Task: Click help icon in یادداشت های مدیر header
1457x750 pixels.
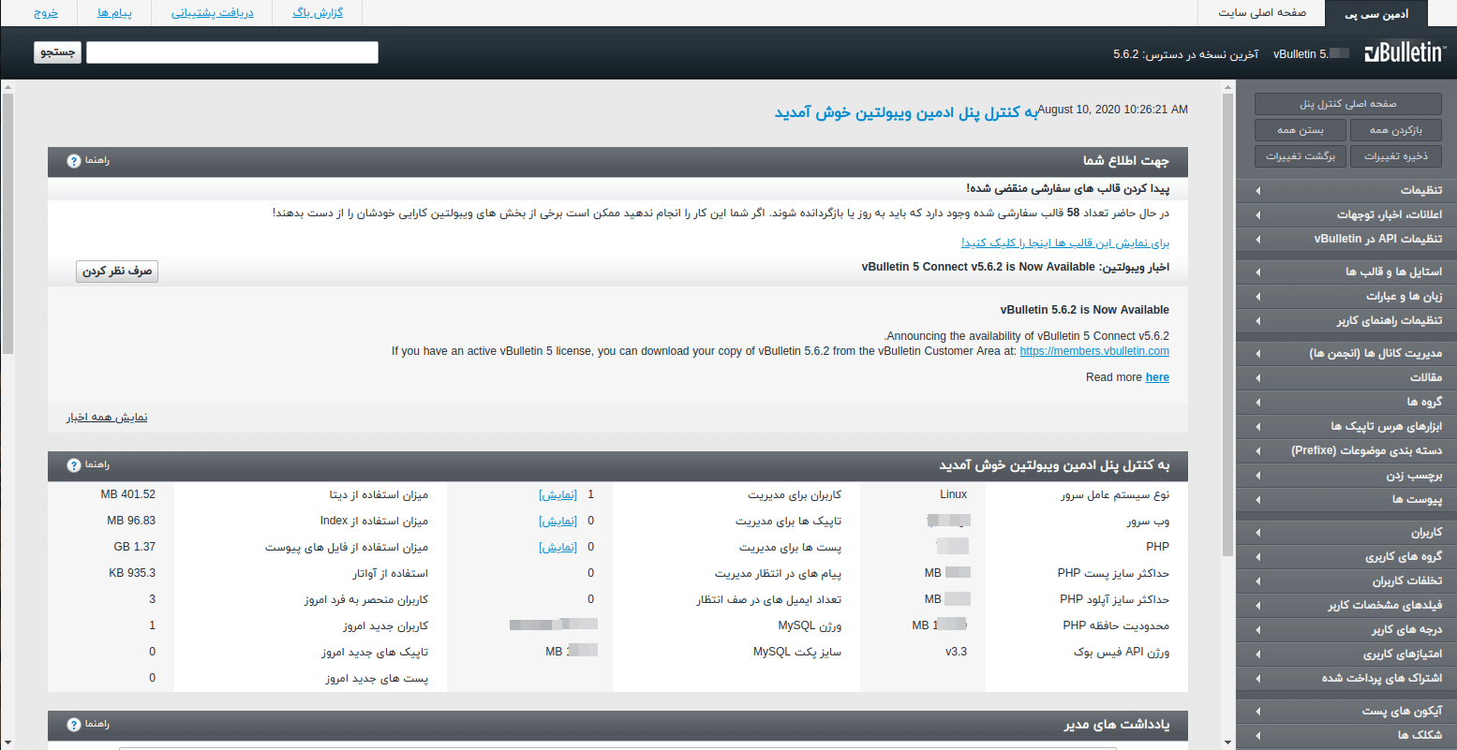Action: coord(75,725)
